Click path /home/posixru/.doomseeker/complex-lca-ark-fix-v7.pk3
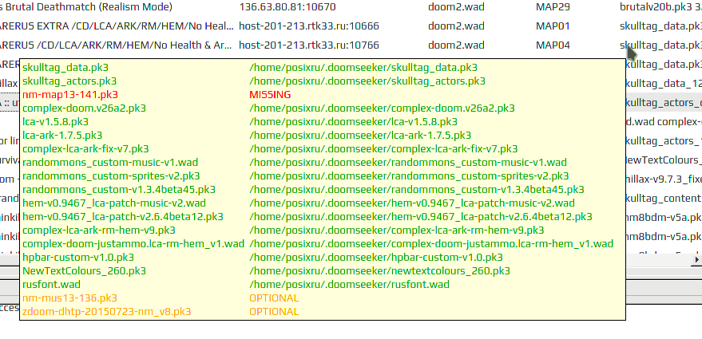The image size is (702, 339). (383, 149)
